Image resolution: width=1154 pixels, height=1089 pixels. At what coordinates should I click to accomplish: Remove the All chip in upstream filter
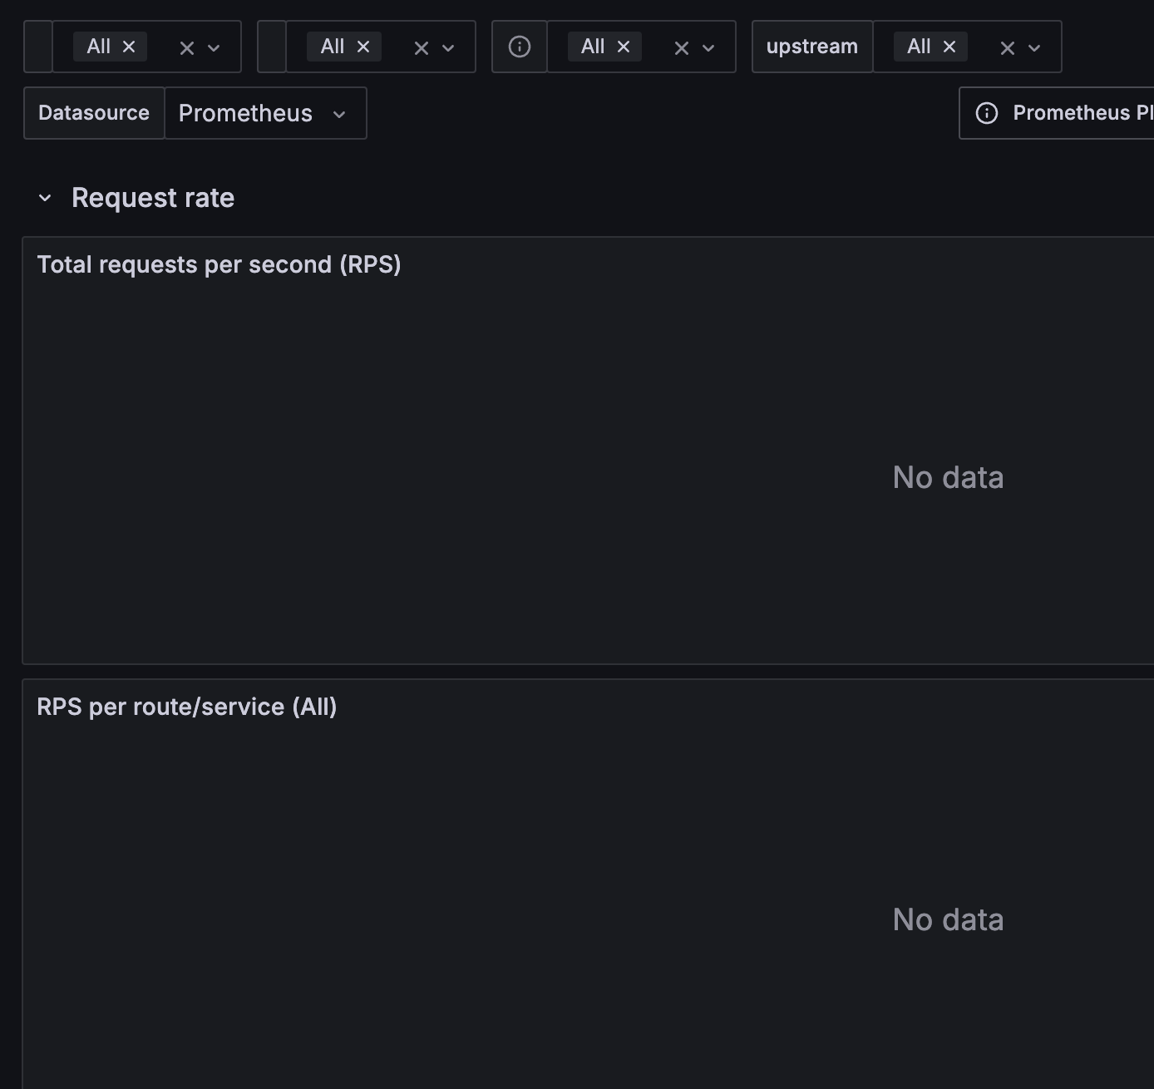click(x=949, y=47)
